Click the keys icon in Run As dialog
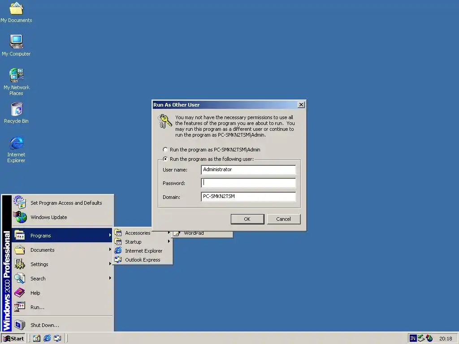This screenshot has width=459, height=344. 165,121
